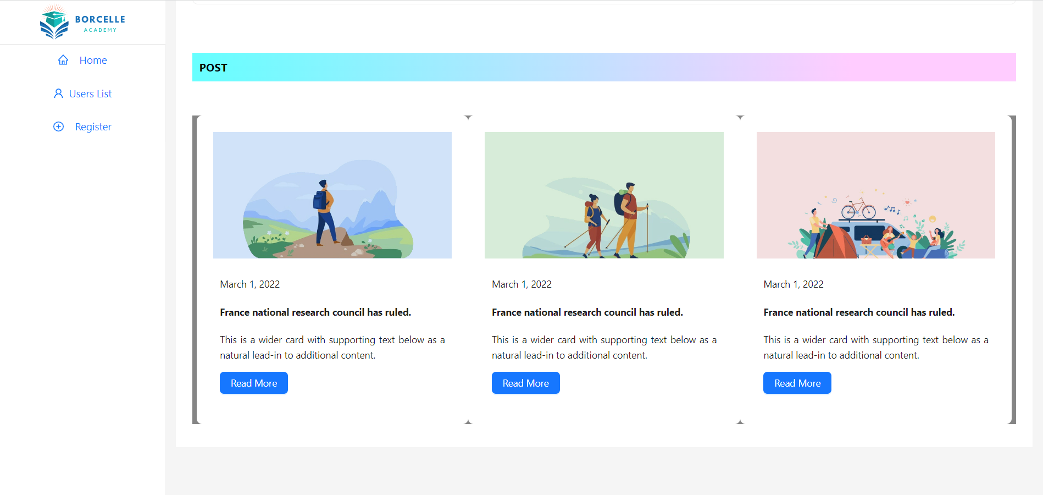Screen dimensions: 1043x495
Task: Open the Home page from the sidebar
Action: point(93,60)
